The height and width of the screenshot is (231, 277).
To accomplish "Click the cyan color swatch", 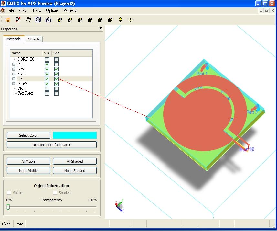I will pyautogui.click(x=75, y=135).
